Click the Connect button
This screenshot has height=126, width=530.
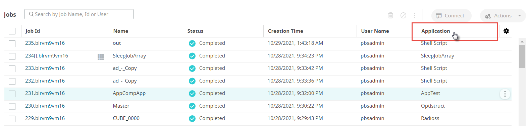click(451, 16)
